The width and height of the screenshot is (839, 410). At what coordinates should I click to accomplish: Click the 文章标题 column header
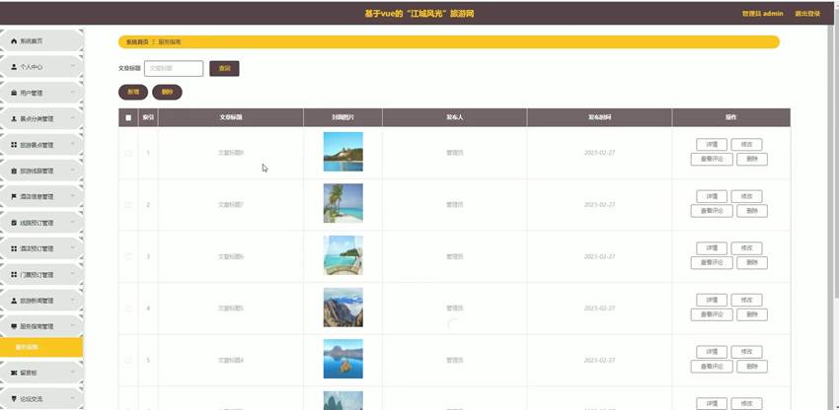[231, 117]
